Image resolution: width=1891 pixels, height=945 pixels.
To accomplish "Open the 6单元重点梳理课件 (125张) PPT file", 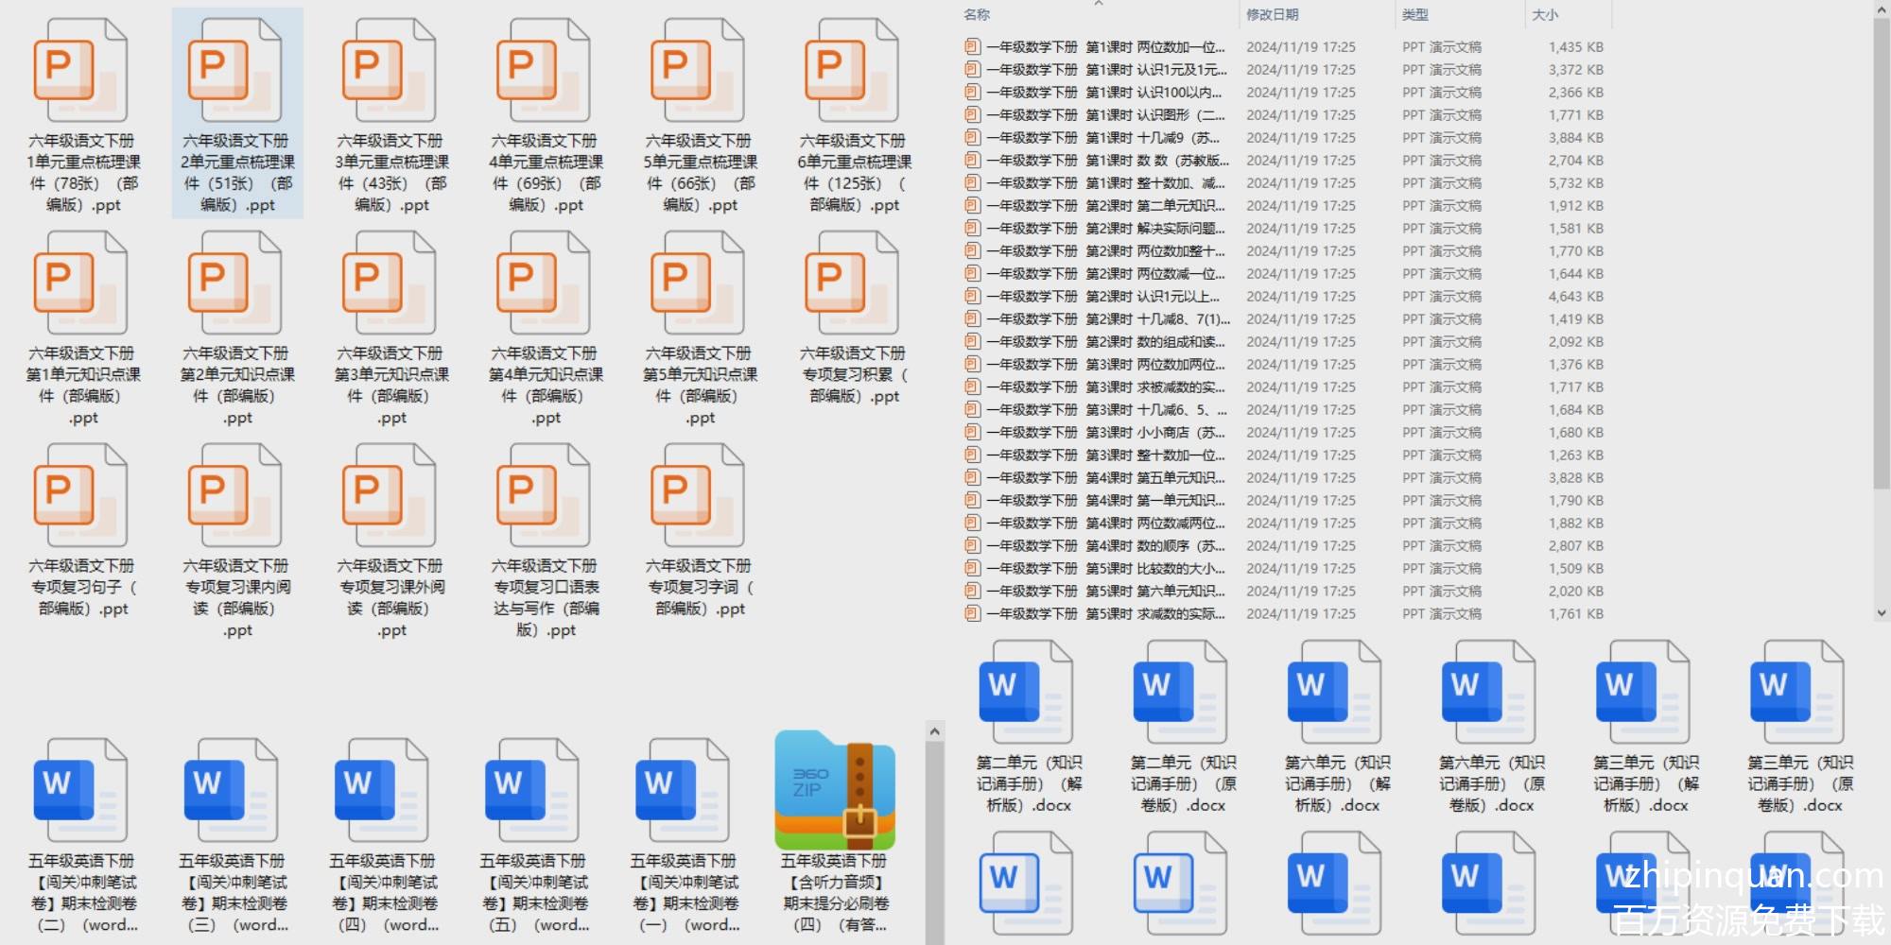I will pos(853,73).
